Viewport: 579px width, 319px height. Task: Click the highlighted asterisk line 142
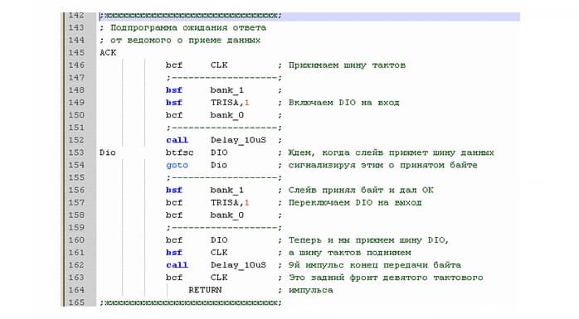(309, 16)
